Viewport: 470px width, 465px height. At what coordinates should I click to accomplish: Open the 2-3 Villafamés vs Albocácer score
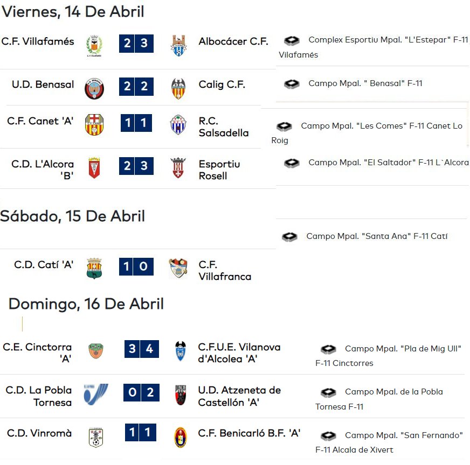(136, 44)
